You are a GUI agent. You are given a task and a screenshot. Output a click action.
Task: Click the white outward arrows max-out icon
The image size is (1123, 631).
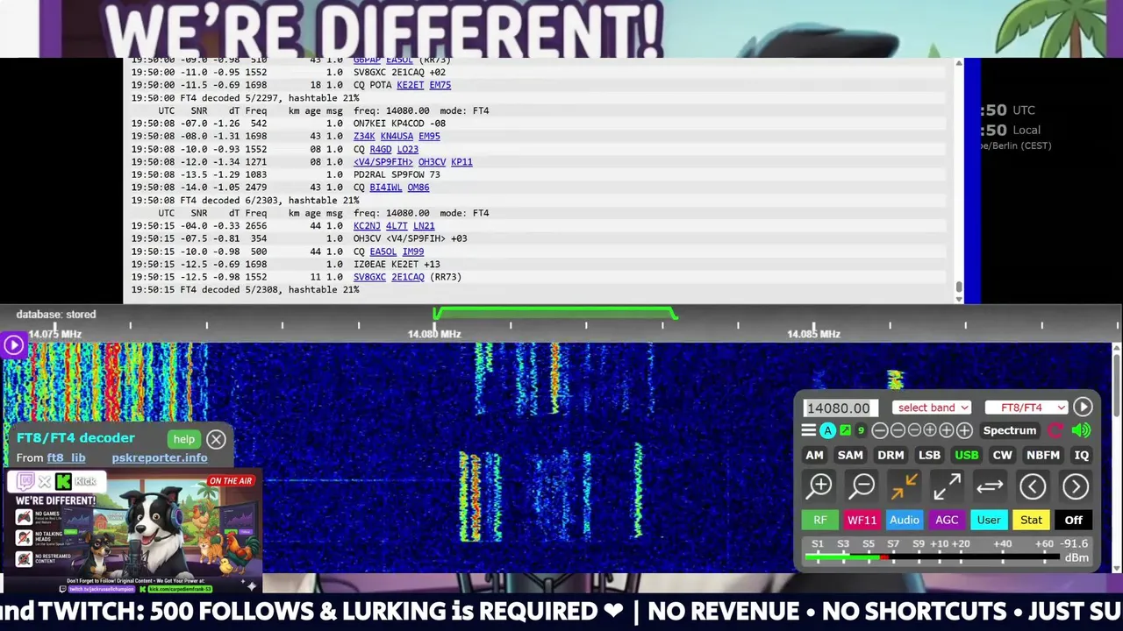point(947,486)
